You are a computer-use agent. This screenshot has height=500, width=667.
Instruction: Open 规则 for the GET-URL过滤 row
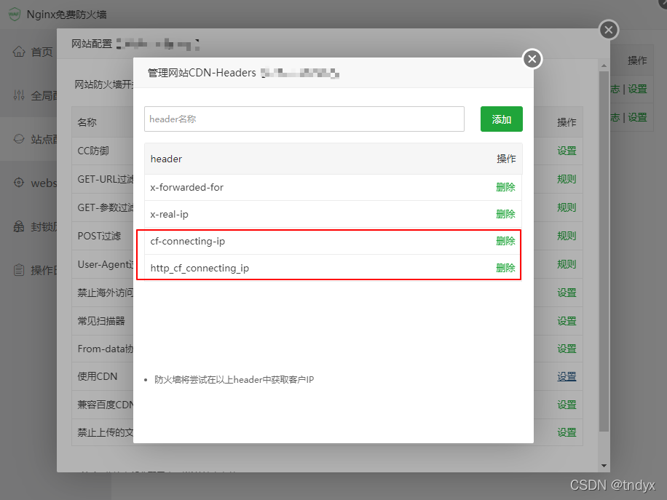(567, 179)
